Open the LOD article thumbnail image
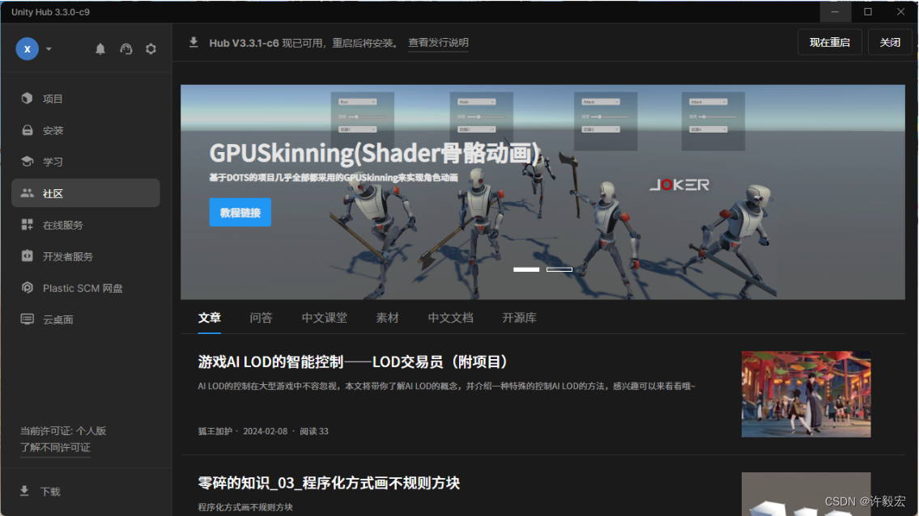Screen dimensions: 919x516 coord(806,394)
